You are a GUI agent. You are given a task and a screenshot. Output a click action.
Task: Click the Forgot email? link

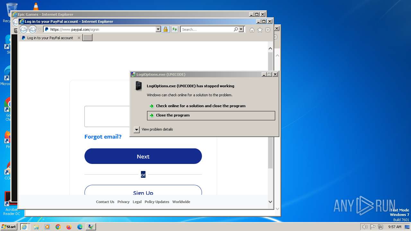pos(103,137)
